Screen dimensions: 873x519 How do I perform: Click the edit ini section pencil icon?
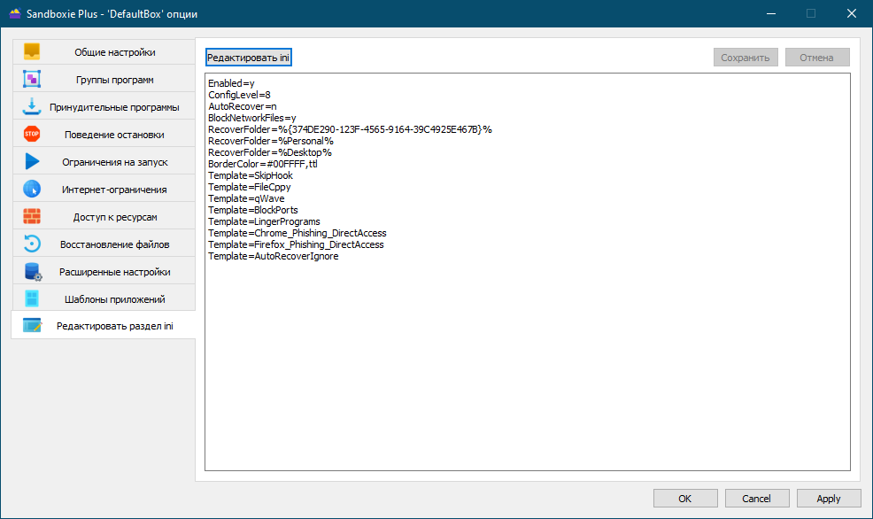(x=32, y=325)
